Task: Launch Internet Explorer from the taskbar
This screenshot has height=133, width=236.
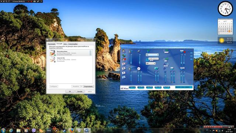Action: point(11,130)
